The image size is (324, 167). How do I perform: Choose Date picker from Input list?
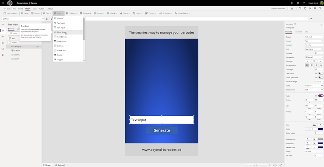coord(68,41)
